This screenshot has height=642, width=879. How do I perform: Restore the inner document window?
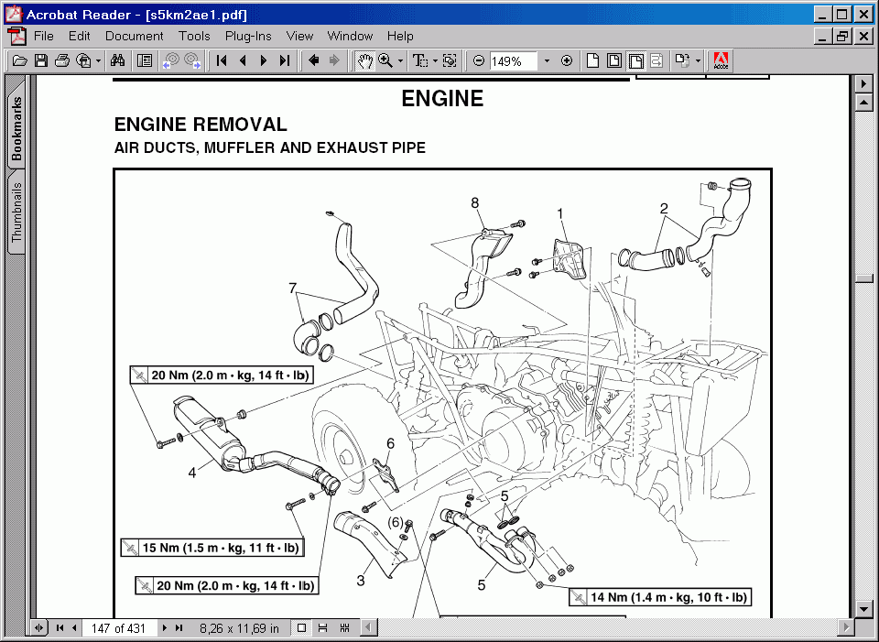point(842,37)
